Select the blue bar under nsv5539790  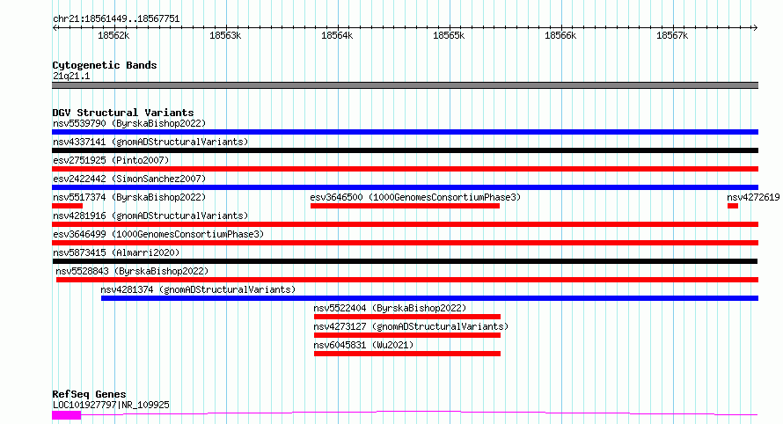(405, 132)
